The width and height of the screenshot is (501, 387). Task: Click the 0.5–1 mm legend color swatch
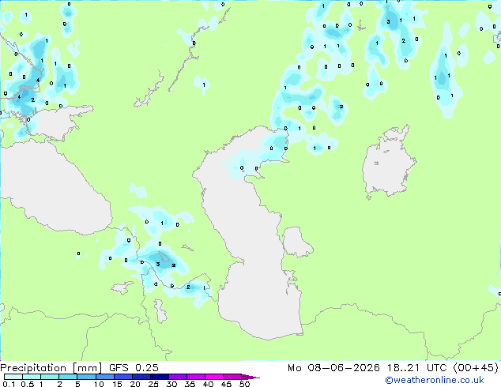[32, 377]
